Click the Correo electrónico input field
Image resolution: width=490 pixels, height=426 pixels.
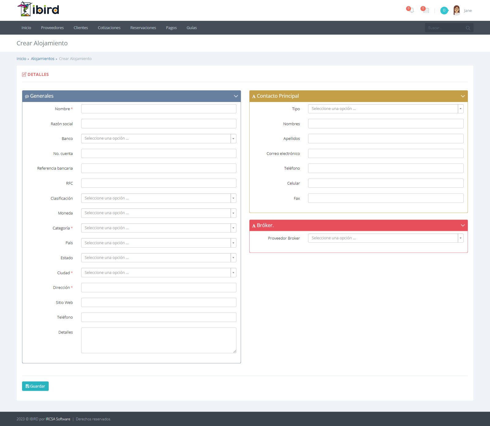pyautogui.click(x=386, y=153)
